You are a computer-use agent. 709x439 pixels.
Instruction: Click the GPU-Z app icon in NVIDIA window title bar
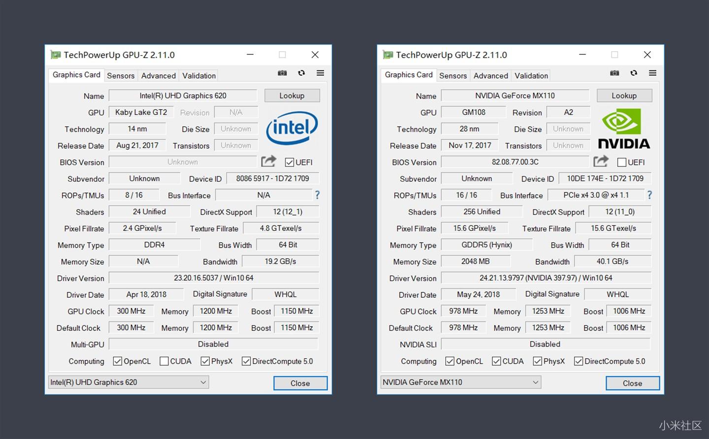388,55
